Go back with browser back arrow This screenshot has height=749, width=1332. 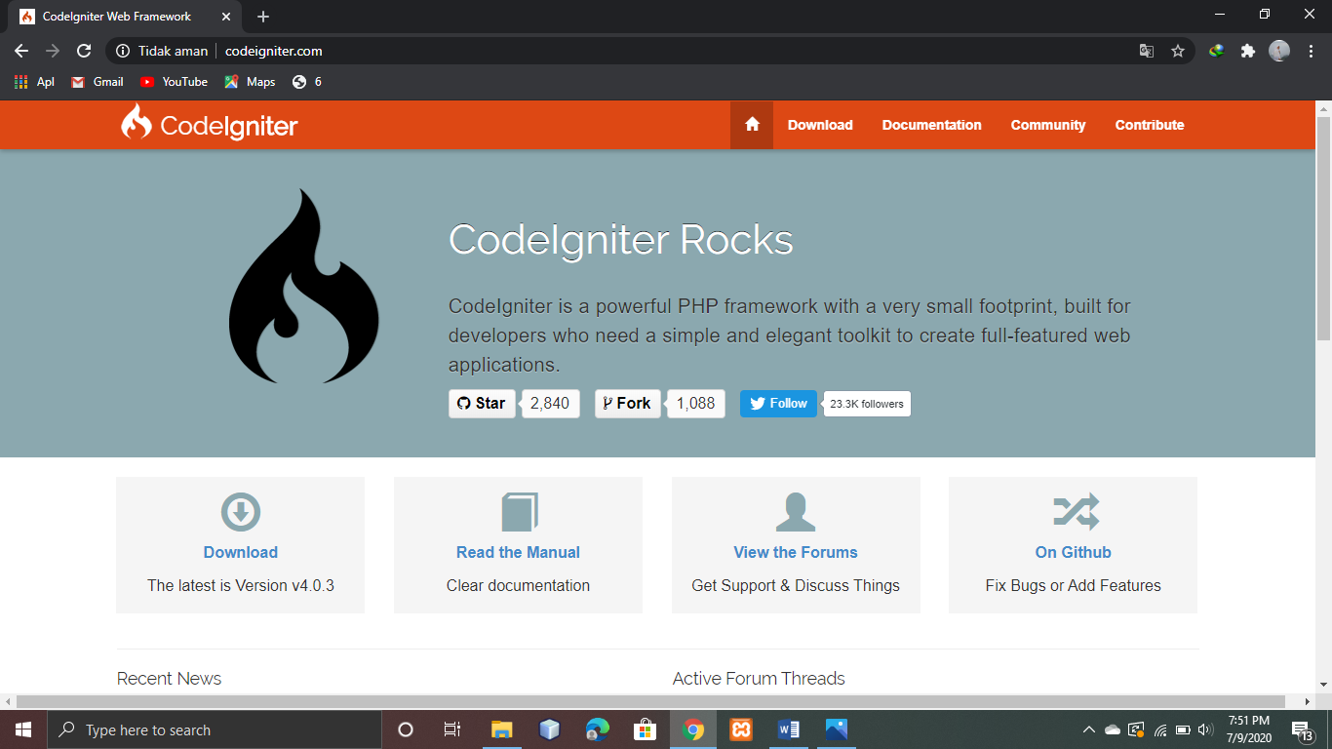pos(21,51)
